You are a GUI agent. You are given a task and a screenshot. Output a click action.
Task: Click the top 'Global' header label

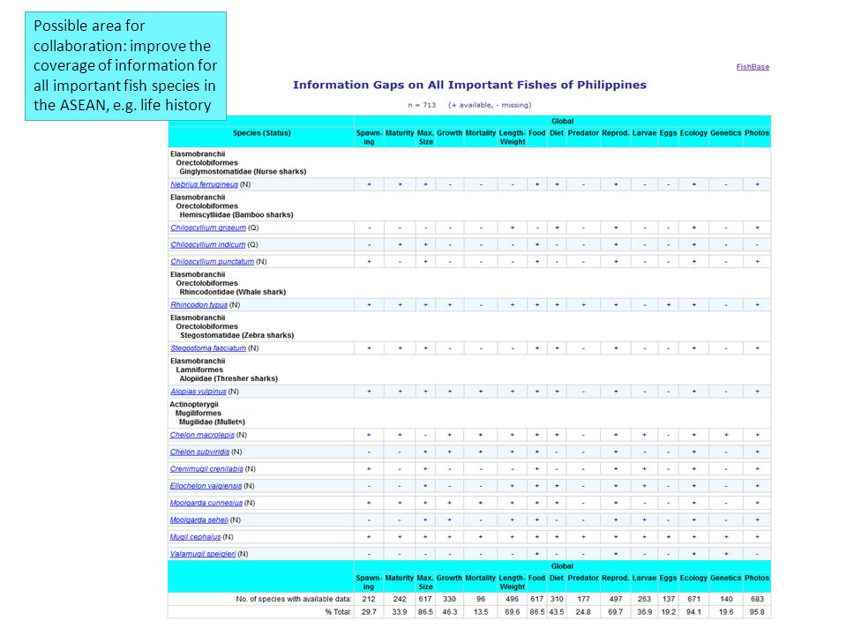coord(562,122)
